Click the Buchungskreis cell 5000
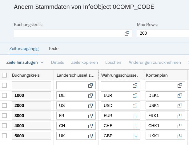Viewport: 189px width, 145px height. [x=31, y=136]
